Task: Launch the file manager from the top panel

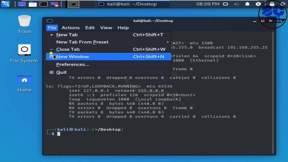Action: point(33,4)
